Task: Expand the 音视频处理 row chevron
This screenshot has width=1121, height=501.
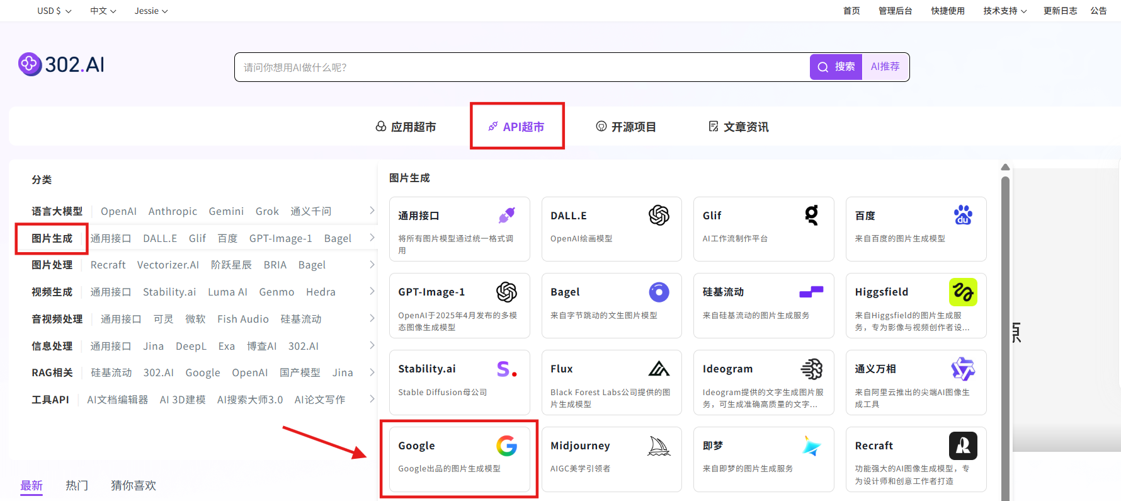Action: pos(372,318)
